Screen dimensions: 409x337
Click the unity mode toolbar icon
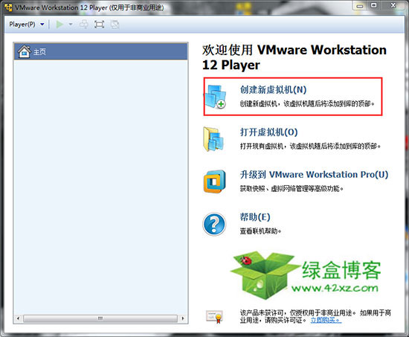115,25
